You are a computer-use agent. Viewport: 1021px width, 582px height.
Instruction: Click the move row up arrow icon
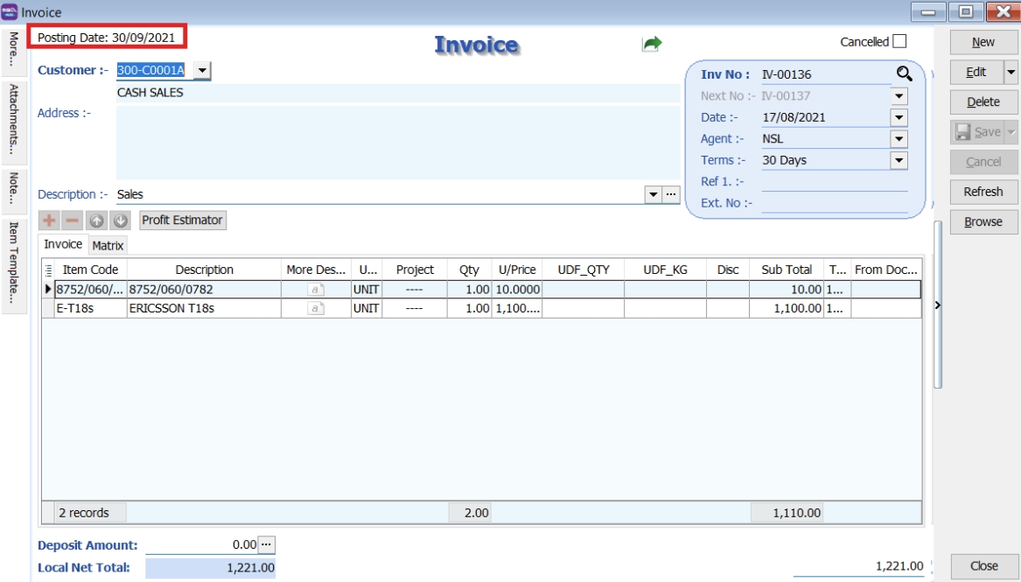(x=96, y=221)
